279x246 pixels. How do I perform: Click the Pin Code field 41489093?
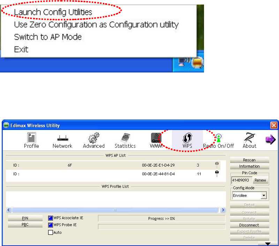[241, 180]
